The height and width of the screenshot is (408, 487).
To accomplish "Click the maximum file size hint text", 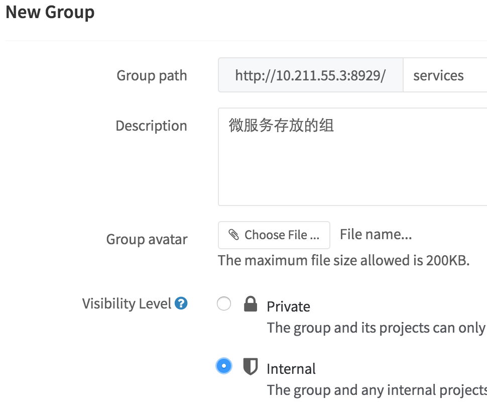I will (x=343, y=260).
